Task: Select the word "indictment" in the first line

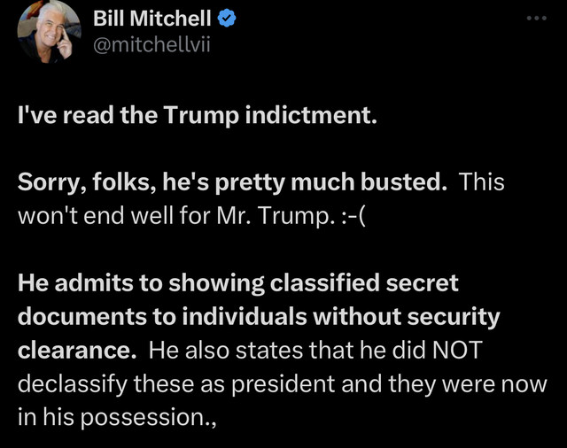Action: pos(308,115)
